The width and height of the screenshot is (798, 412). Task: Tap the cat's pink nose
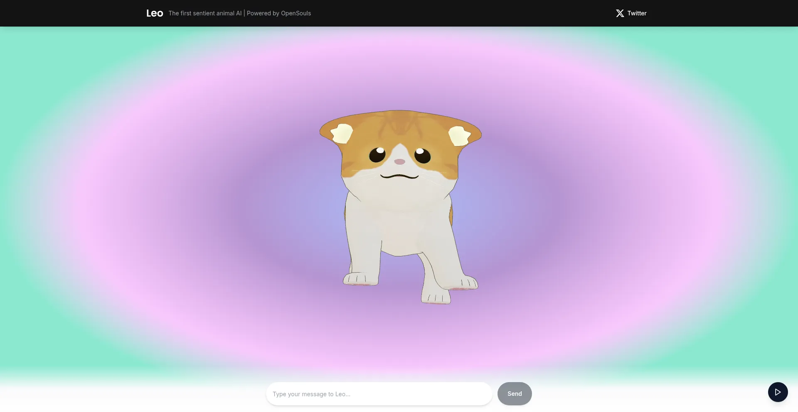click(x=399, y=162)
